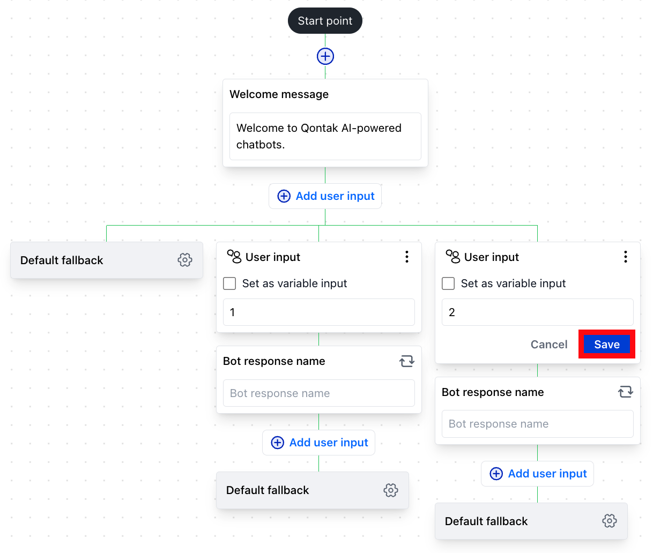The image size is (653, 553).
Task: Click the swap icon on middle Bot response name
Action: [407, 361]
